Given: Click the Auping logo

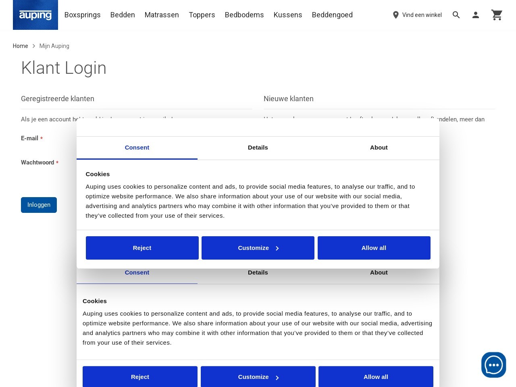Looking at the screenshot, I should pos(35,15).
